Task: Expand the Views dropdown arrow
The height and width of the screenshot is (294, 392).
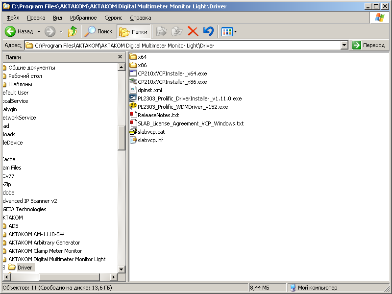Action: (235, 32)
